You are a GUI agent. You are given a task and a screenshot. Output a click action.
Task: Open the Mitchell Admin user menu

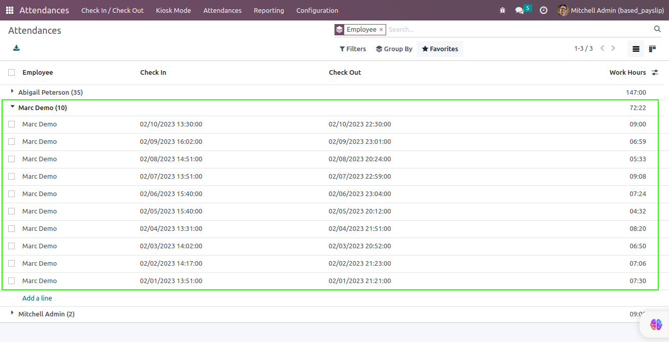(x=611, y=10)
